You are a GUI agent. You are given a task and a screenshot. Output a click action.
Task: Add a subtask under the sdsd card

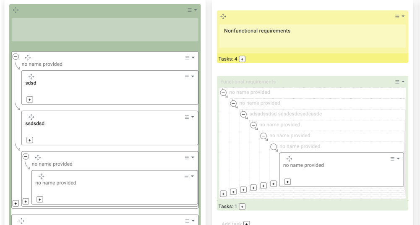click(30, 100)
